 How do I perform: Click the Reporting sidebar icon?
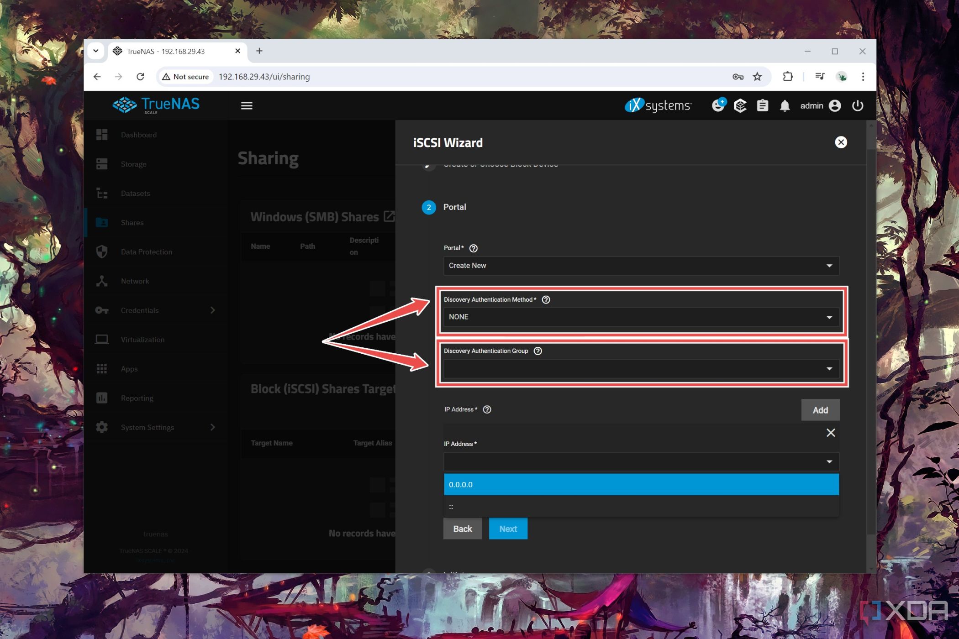[102, 397]
